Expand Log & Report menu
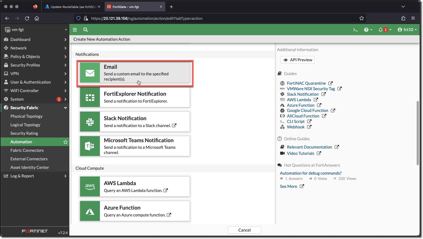 pyautogui.click(x=35, y=176)
